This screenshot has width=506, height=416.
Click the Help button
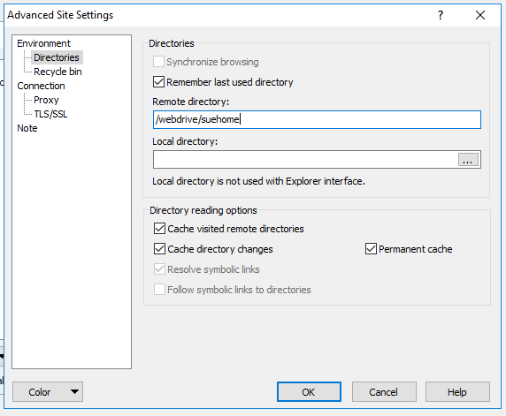click(x=457, y=392)
